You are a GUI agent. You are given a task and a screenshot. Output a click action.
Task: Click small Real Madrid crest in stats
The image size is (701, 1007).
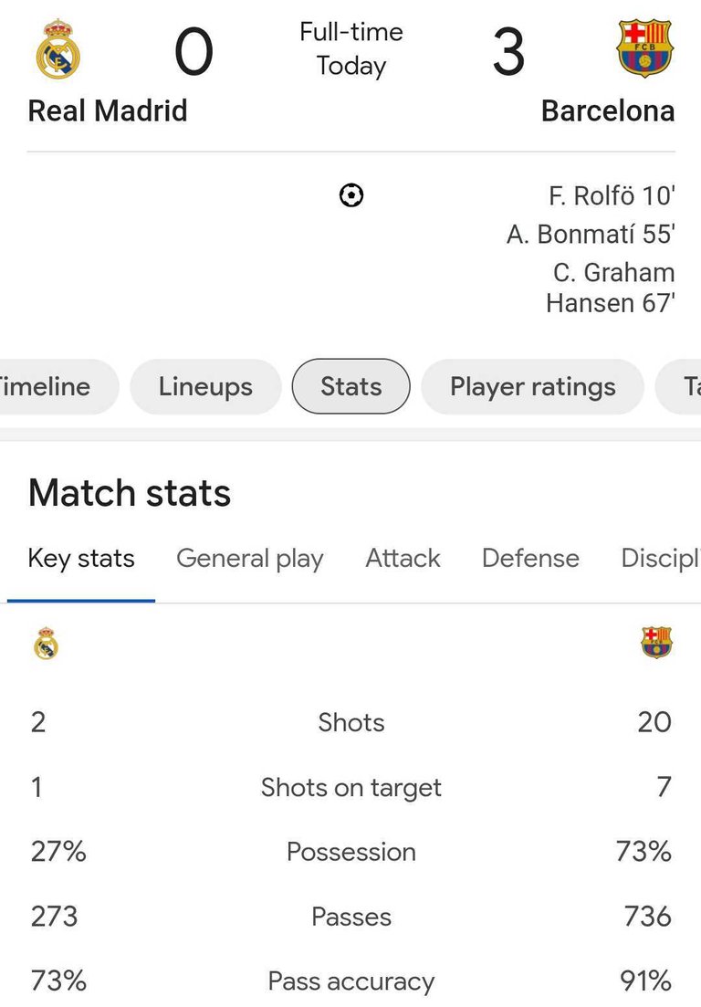tap(46, 643)
